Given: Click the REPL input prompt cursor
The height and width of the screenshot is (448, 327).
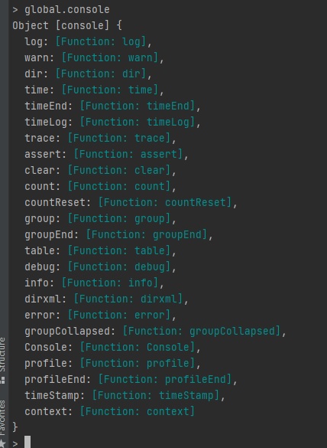Looking at the screenshot, I should pos(28,442).
